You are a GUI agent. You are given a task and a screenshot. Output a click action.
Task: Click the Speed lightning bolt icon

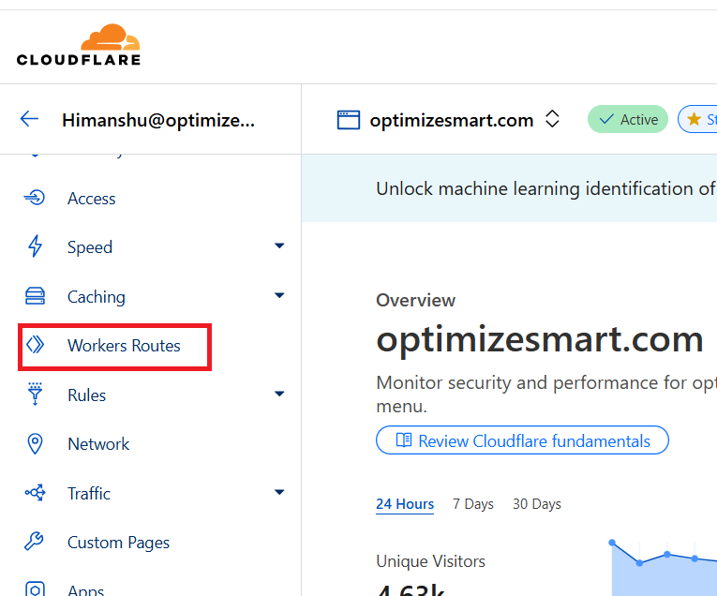(x=35, y=247)
